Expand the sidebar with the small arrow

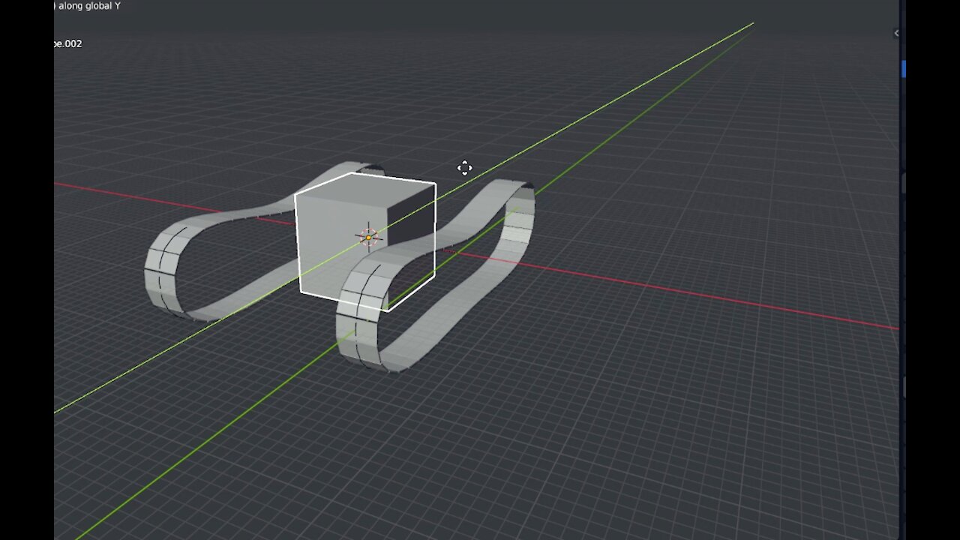click(x=896, y=33)
